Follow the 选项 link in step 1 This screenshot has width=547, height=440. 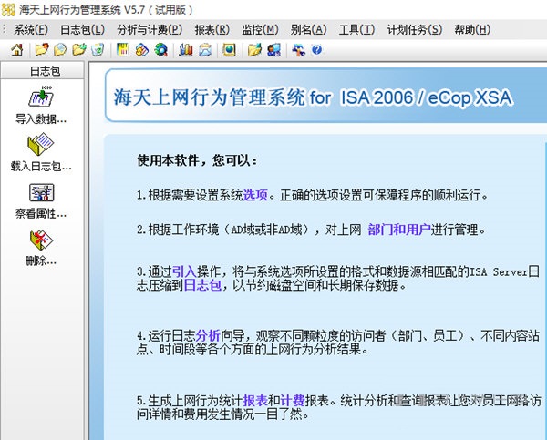tap(255, 195)
